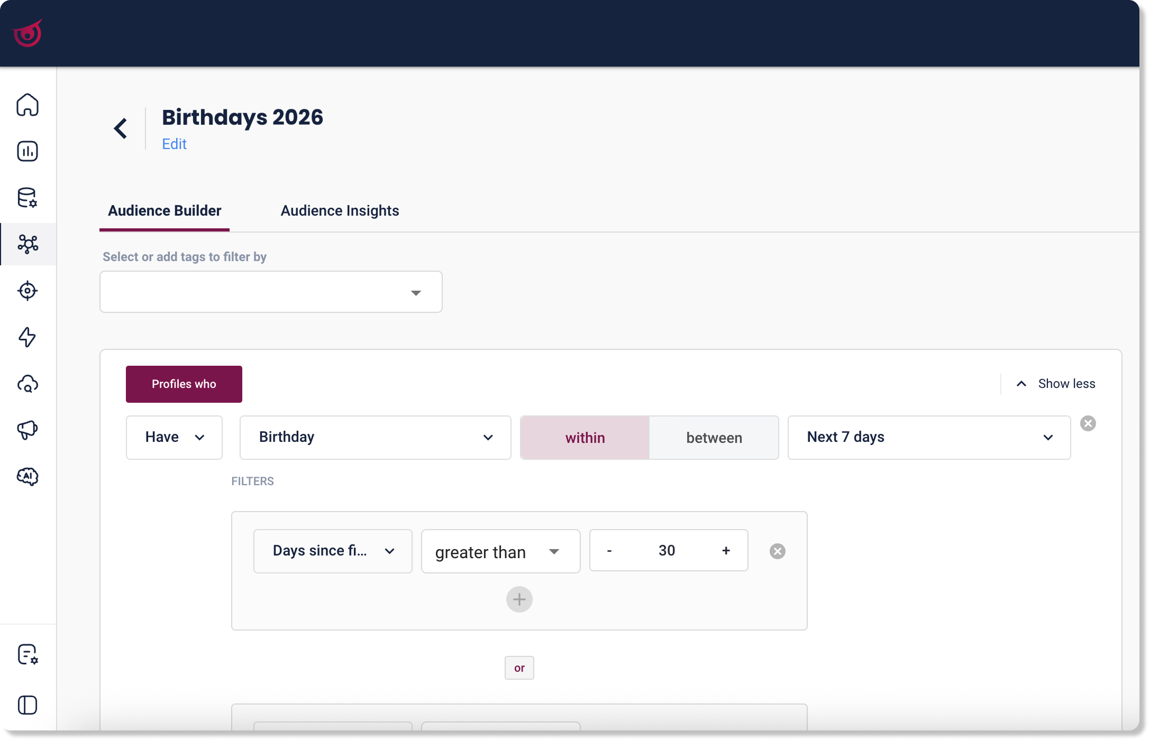The image size is (1150, 741).
Task: Open the AI brain icon
Action: pyautogui.click(x=28, y=476)
